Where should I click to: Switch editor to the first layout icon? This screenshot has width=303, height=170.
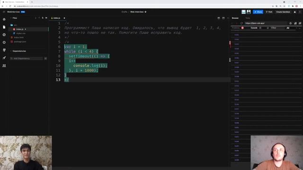point(219,18)
